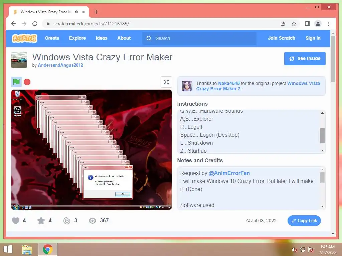
Task: Click Notes and Credits scroll down arrow
Action: click(x=322, y=207)
